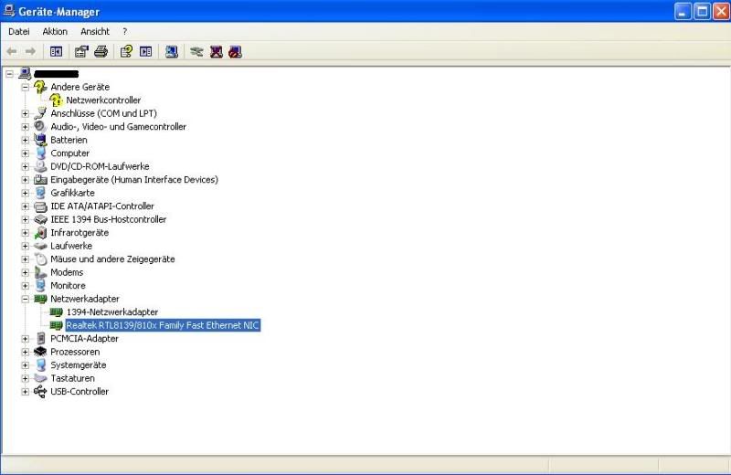Expand the Anschlüsse (COM und LPT) node
Screen dimensions: 731x475
[26, 114]
